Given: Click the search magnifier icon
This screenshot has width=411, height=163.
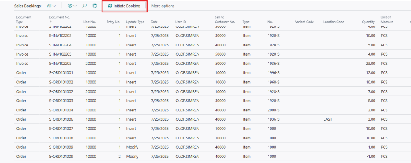Looking at the screenshot, I should coord(84,6).
